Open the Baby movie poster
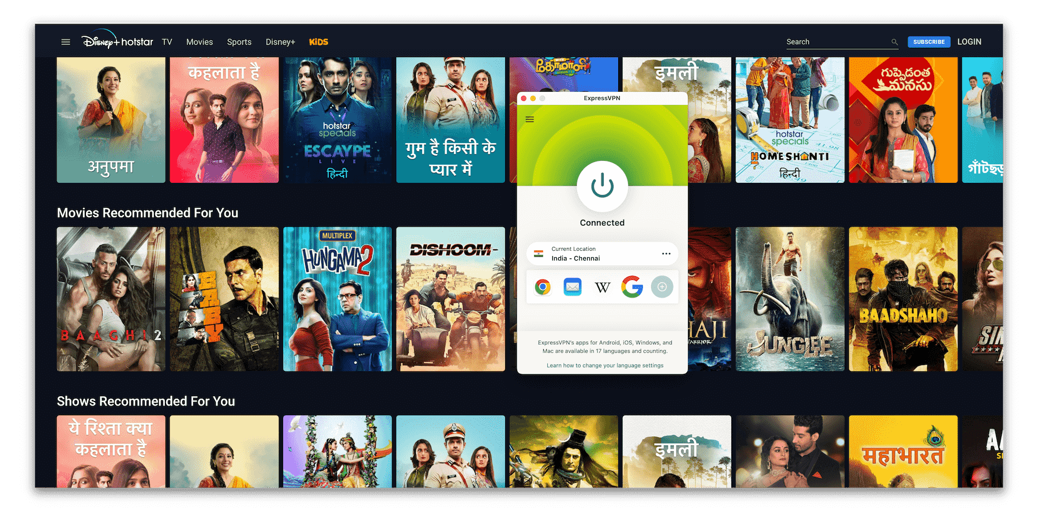This screenshot has height=511, width=1038. [224, 299]
